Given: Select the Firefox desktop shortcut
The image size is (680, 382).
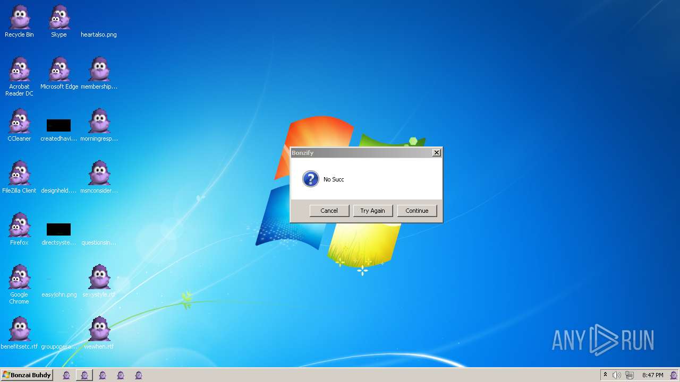Looking at the screenshot, I should pos(19,230).
